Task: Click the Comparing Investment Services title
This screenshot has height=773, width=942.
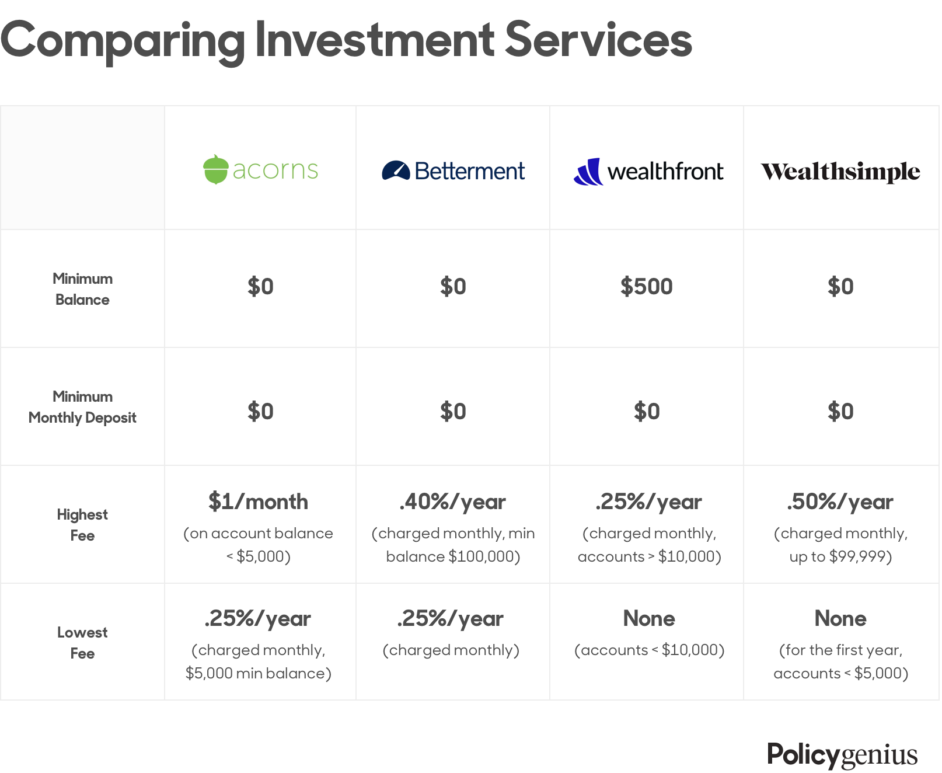Action: coord(346,41)
